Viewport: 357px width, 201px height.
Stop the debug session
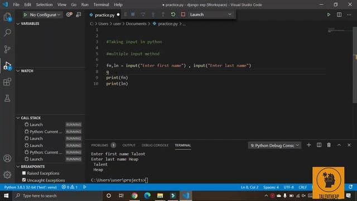(183, 15)
